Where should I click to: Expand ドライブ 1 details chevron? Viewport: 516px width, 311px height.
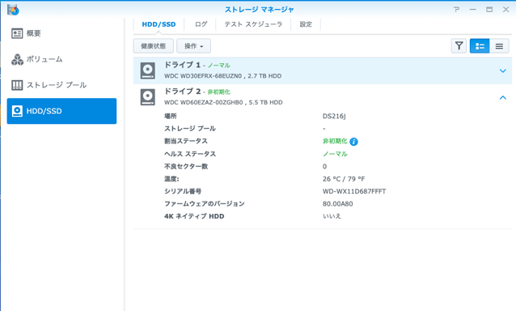(502, 70)
